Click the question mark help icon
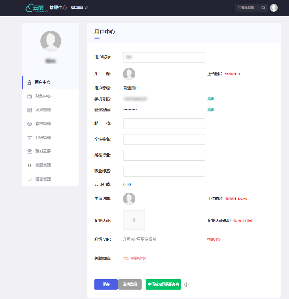 [x=186, y=284]
